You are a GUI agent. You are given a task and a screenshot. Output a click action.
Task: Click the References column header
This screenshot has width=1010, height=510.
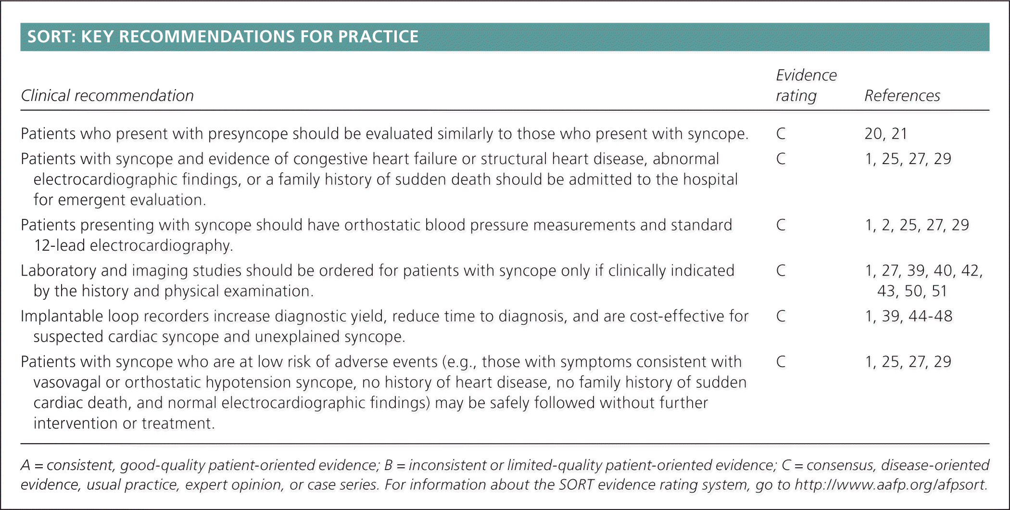pyautogui.click(x=902, y=96)
